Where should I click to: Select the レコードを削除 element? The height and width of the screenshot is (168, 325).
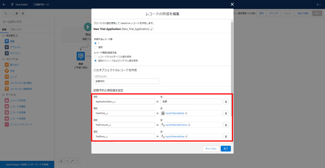[x=15, y=118]
